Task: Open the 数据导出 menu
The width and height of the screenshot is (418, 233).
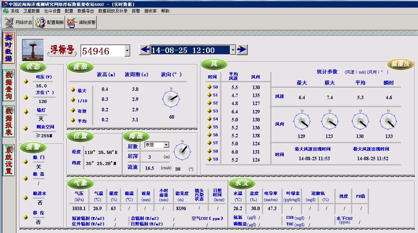Action: pyautogui.click(x=86, y=11)
